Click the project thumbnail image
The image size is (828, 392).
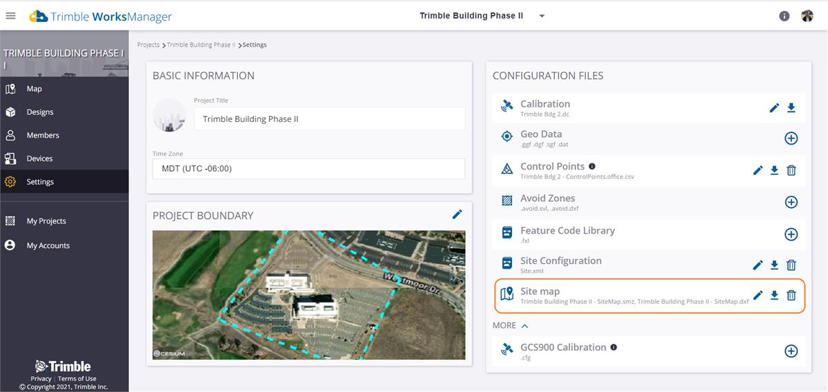coord(169,115)
